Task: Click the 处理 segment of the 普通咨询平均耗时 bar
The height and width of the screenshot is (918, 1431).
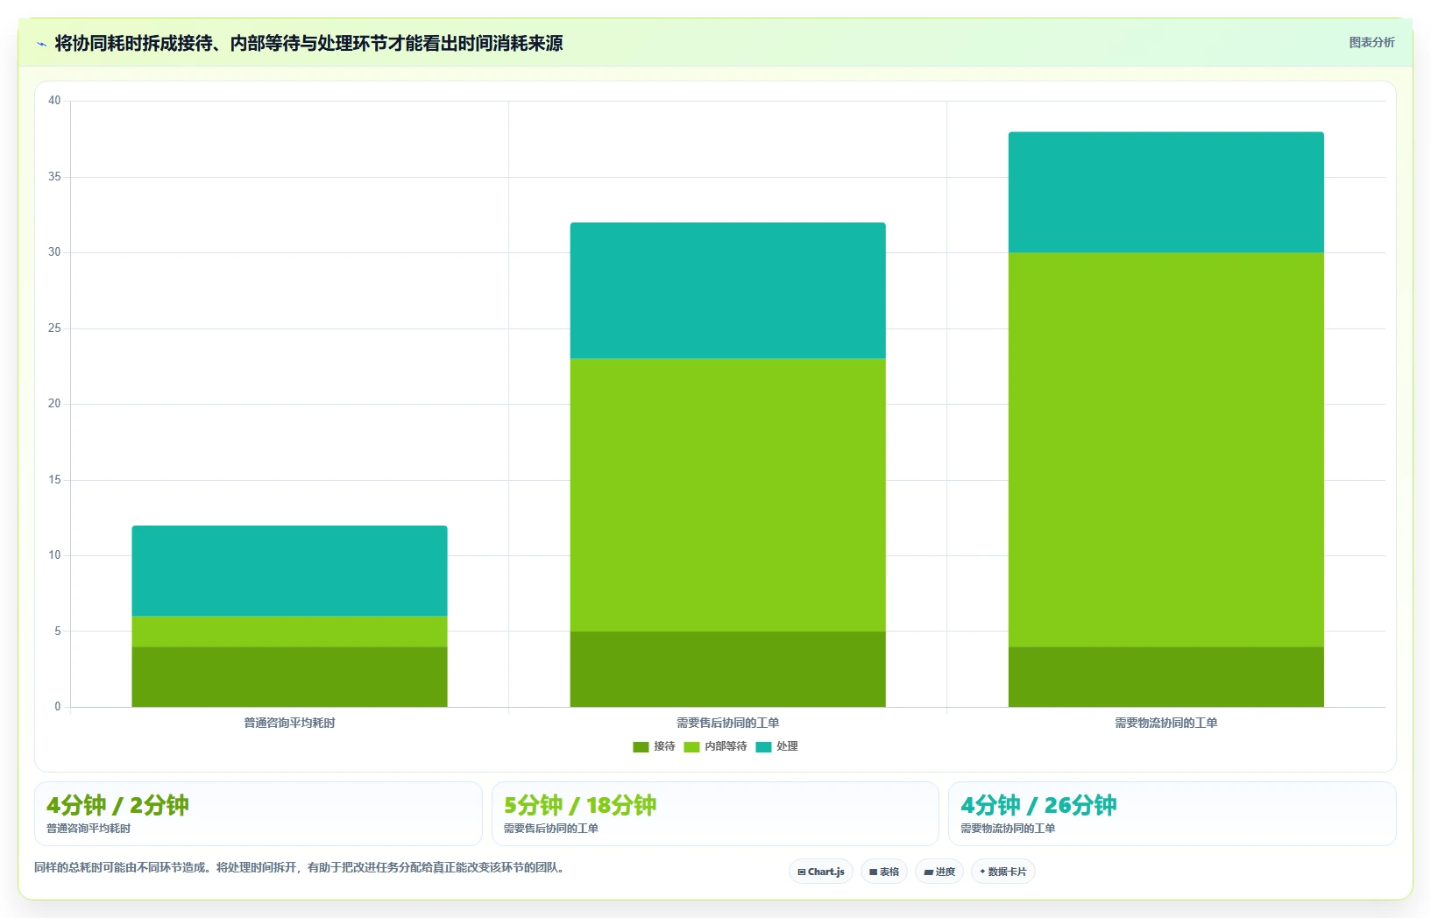Action: (289, 571)
